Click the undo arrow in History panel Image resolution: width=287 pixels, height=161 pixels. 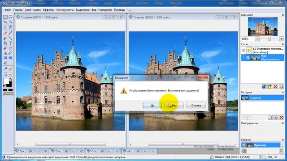tap(244, 117)
